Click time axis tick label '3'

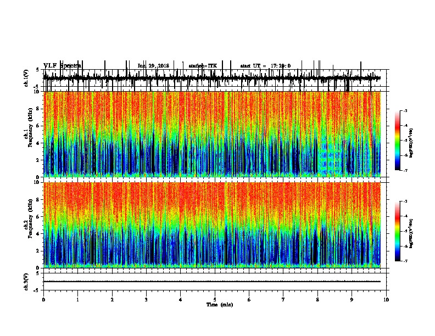tap(146, 300)
